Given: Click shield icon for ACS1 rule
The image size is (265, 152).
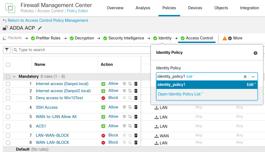Looking at the screenshot, I should tap(124, 126).
